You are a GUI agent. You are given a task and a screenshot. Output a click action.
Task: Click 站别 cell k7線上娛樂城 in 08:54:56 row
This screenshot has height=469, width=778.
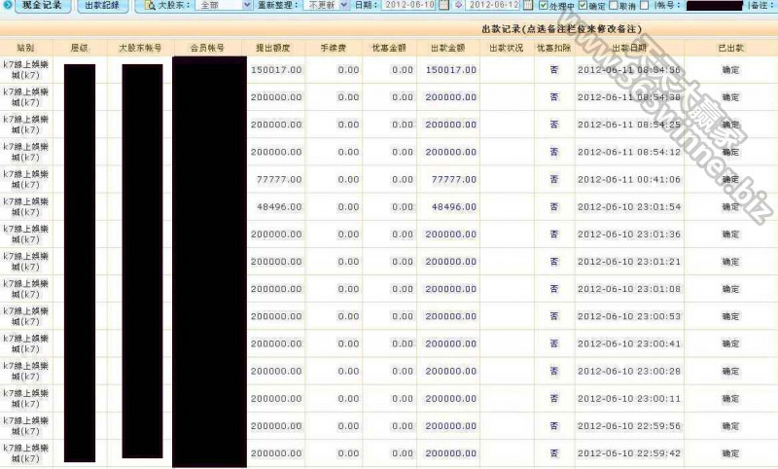(x=26, y=70)
